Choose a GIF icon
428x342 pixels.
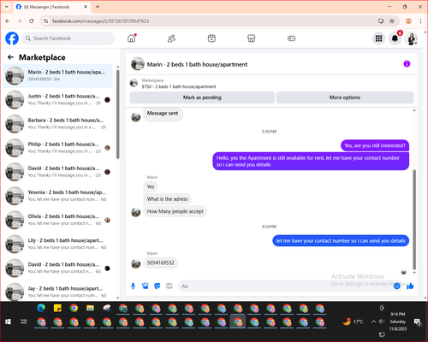tap(169, 286)
